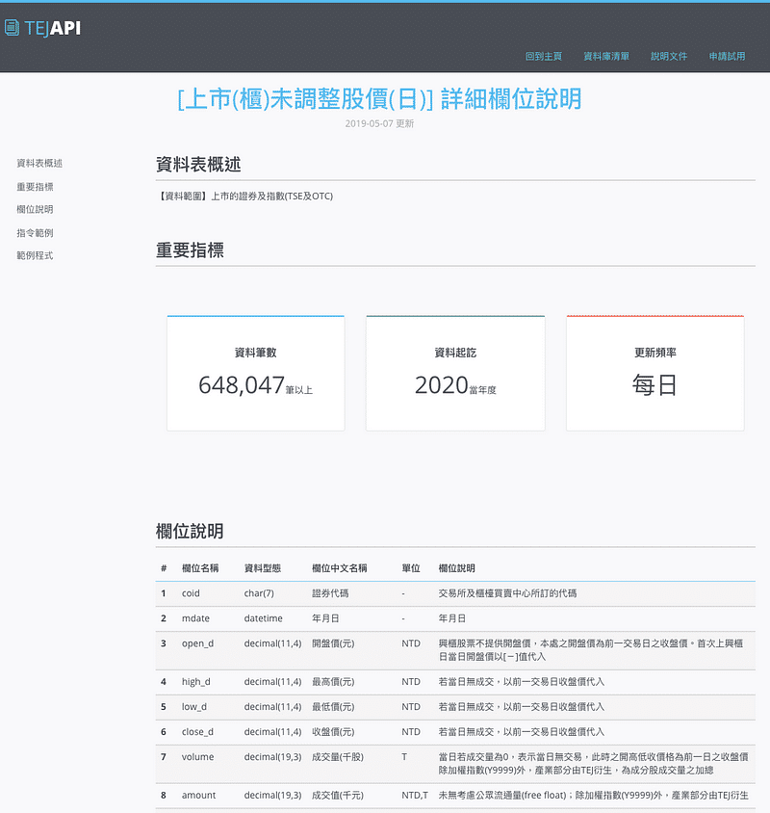
Task: Click the 欄位名稱 column header
Action: coord(200,568)
